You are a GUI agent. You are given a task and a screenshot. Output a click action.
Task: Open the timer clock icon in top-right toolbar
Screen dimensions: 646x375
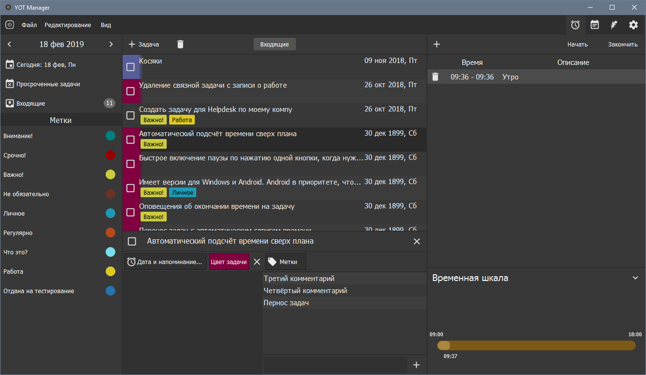[x=575, y=25]
